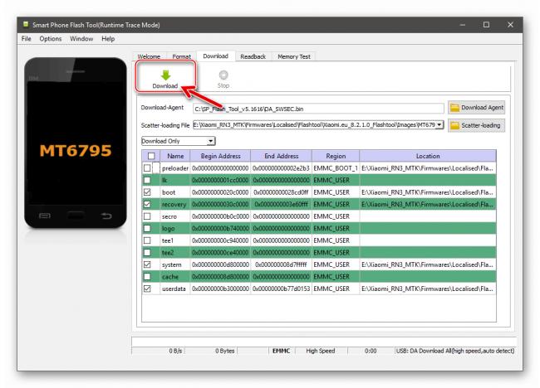Click the Scatter-loading folder button
Image resolution: width=540 pixels, height=388 pixels.
tap(477, 125)
